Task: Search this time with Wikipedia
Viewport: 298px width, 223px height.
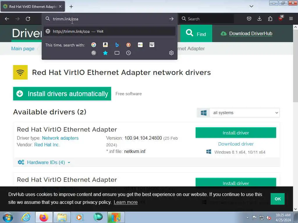Action: coord(152,45)
